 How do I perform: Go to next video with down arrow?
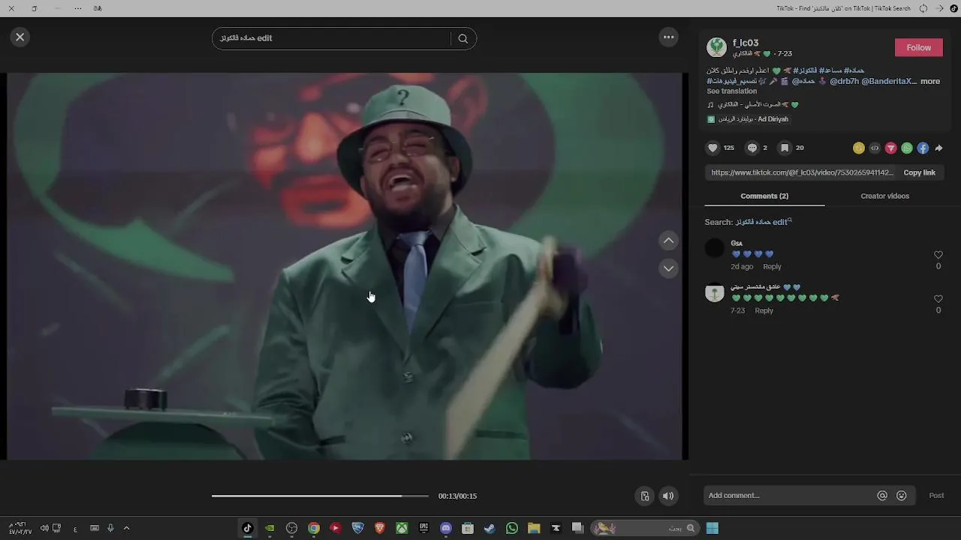tap(668, 268)
